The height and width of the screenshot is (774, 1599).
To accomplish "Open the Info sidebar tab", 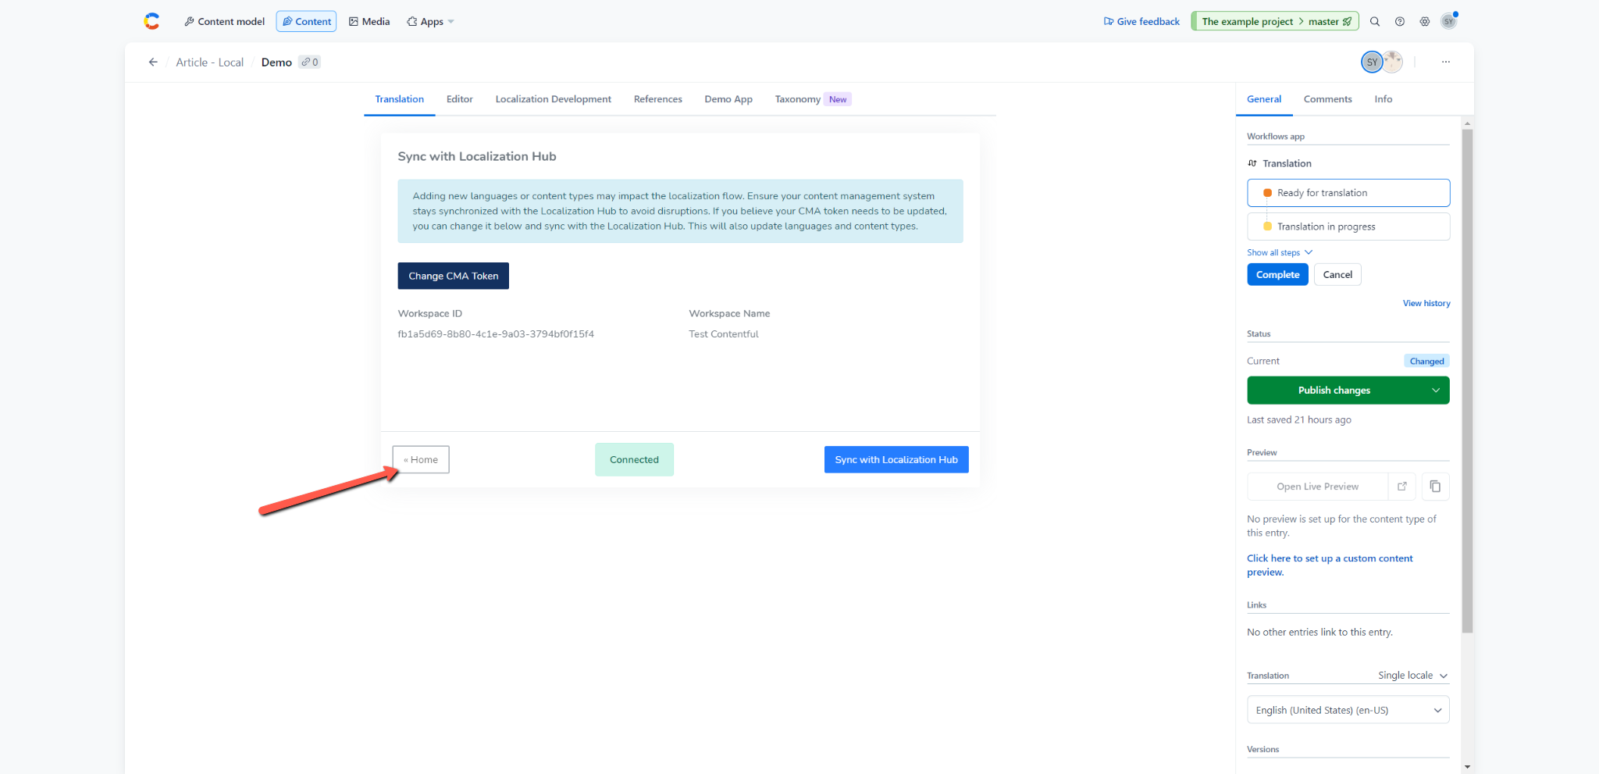I will tap(1384, 99).
